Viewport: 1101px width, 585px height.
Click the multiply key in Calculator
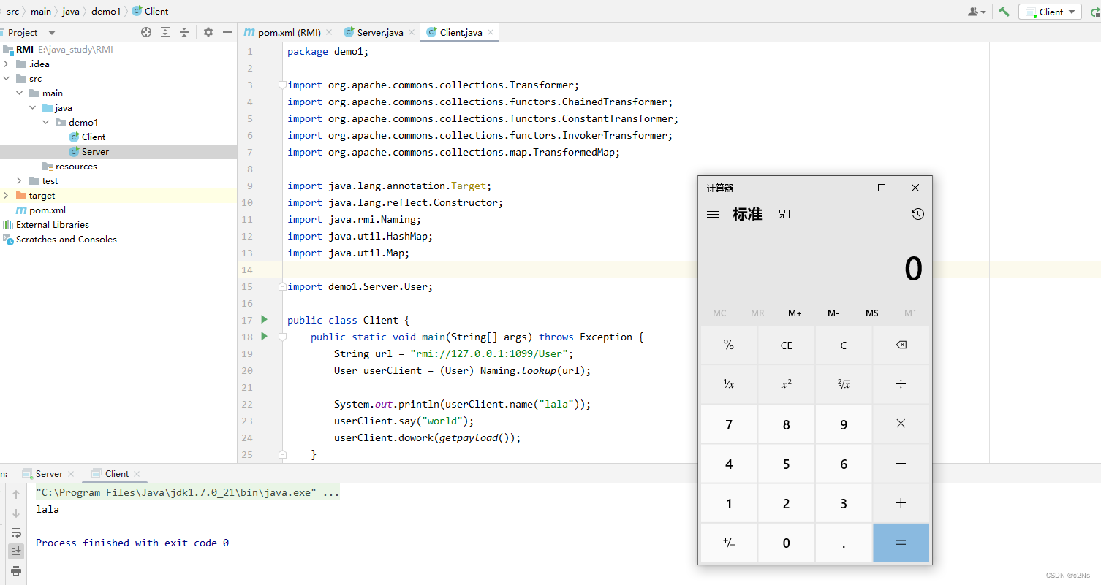(x=901, y=424)
